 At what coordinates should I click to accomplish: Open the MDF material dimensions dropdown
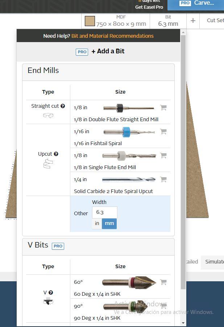pyautogui.click(x=121, y=21)
